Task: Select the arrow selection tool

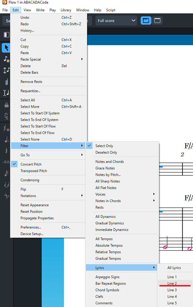Action: click(x=6, y=48)
